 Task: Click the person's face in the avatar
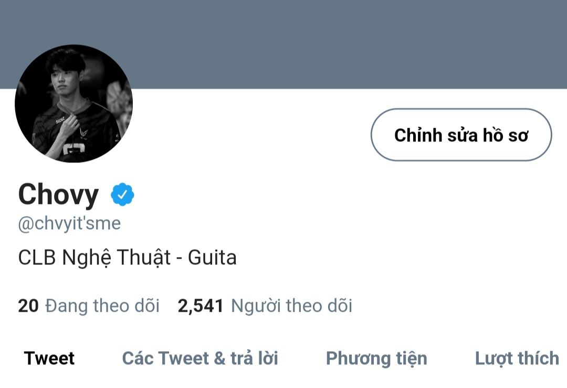click(x=65, y=80)
